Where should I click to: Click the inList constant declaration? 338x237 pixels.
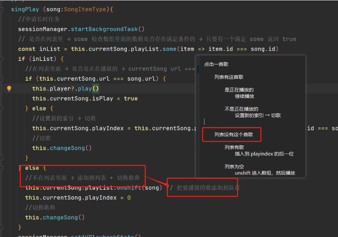48,49
